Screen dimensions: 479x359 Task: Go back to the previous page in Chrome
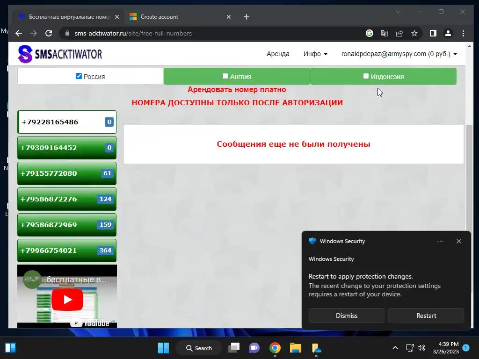19,33
